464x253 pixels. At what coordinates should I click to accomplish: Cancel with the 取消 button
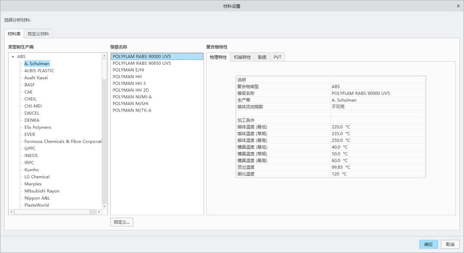tap(450, 244)
